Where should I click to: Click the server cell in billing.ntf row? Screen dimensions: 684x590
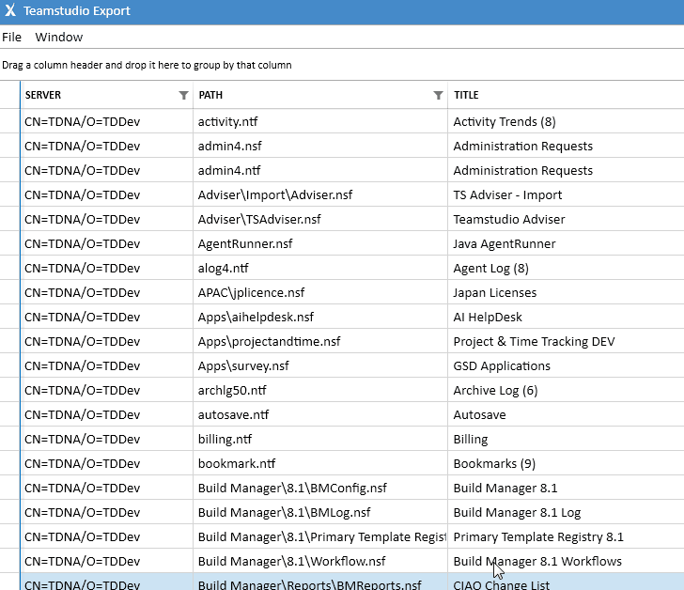[106, 439]
